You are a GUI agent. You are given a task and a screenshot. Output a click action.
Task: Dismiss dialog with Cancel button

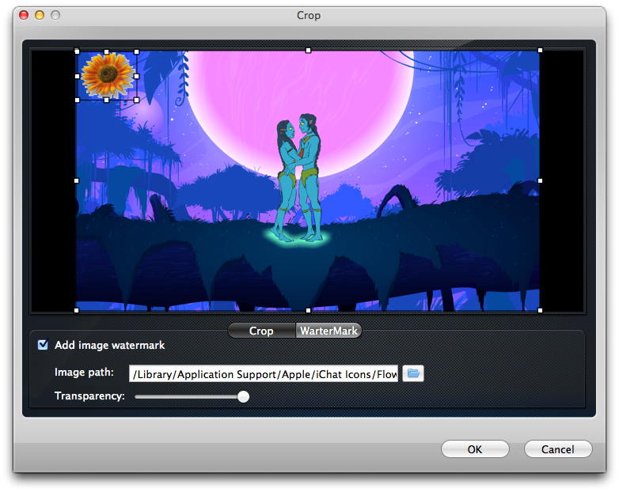click(x=558, y=449)
